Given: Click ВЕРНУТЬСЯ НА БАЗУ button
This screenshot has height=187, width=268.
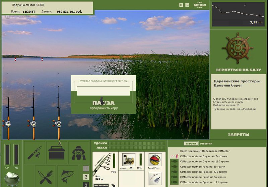Looking at the screenshot, I should 239,70.
